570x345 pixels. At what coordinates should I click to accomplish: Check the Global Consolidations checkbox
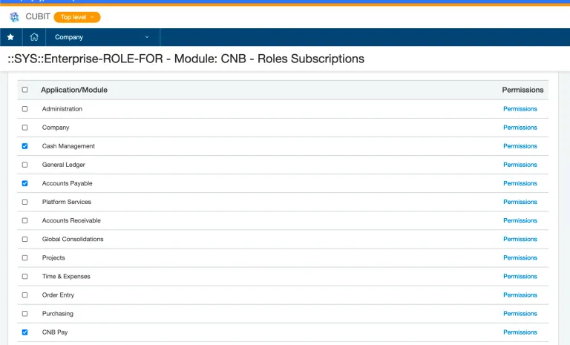(24, 239)
